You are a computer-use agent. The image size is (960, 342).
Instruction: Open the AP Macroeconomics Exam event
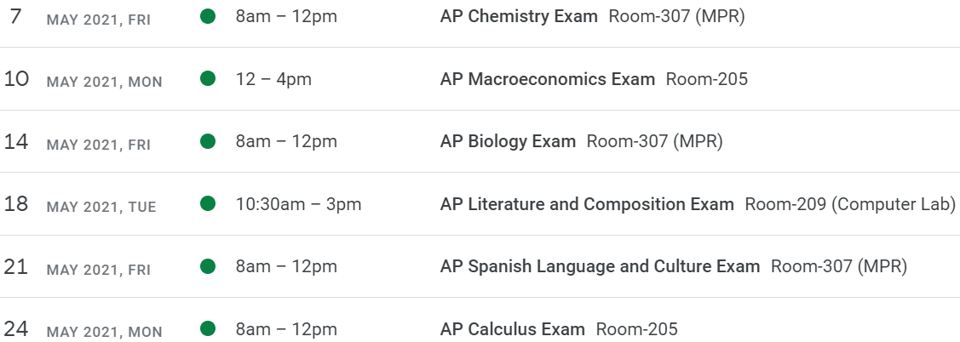click(x=547, y=79)
